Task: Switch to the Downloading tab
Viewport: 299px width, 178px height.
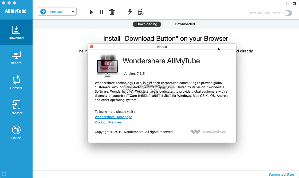Action: pyautogui.click(x=147, y=24)
